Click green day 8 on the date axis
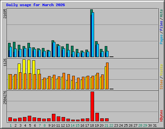The height and width of the screenshot is (129, 165). 44,125
